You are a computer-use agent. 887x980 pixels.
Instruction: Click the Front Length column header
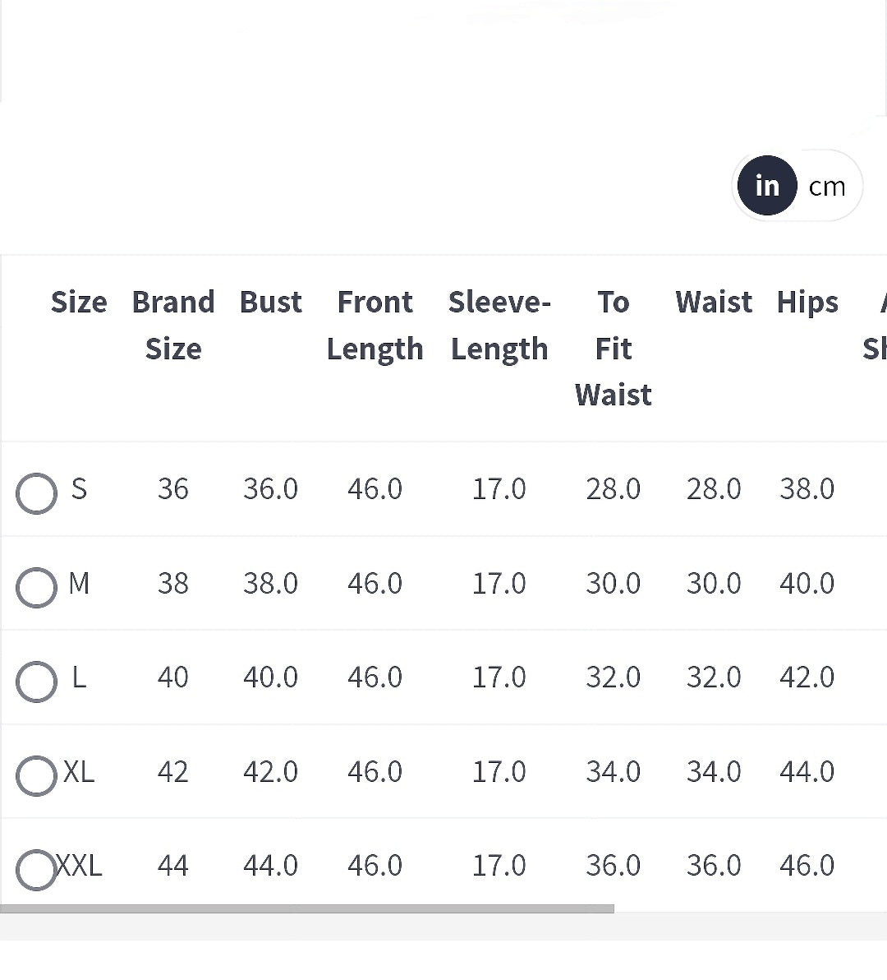pos(375,325)
